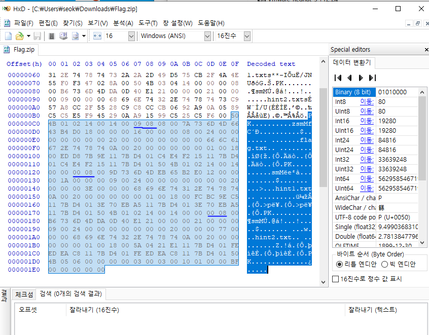Open the bytes per row dropdown showing 16
Viewport: 429px width, 335px height.
tap(131, 36)
